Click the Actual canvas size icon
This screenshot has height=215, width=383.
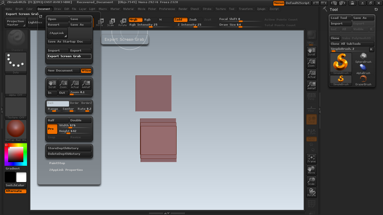[x=311, y=74]
